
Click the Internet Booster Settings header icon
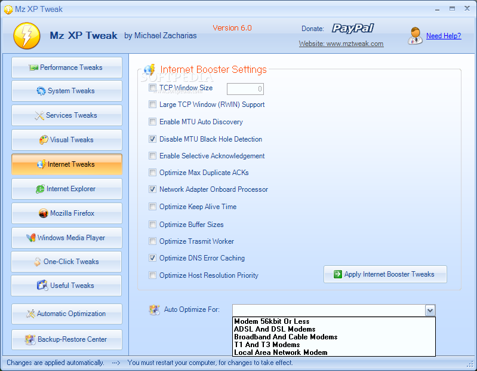pos(149,70)
